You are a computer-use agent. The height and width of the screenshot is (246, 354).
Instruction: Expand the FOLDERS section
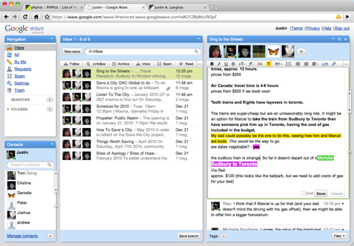[8, 109]
